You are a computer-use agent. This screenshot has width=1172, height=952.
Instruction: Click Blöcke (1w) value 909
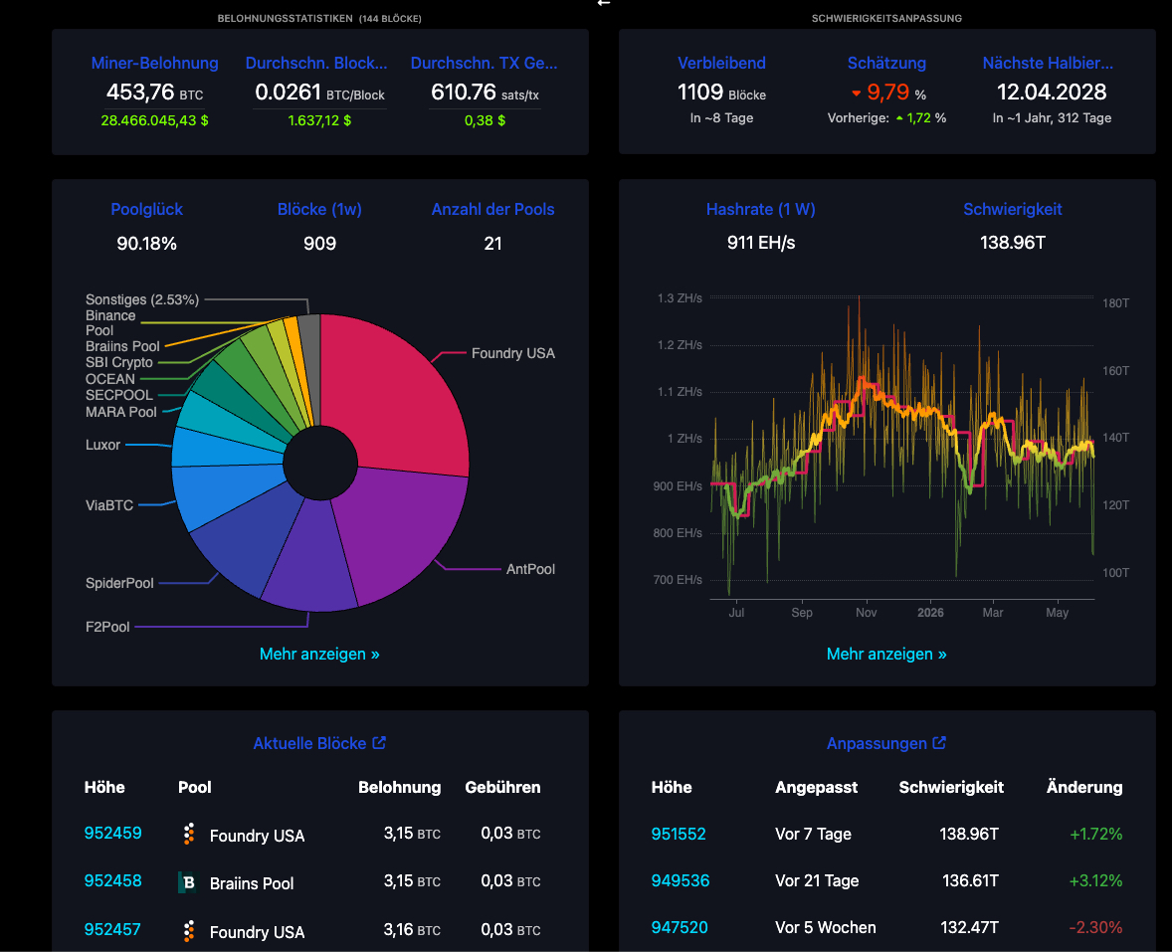[x=319, y=244]
